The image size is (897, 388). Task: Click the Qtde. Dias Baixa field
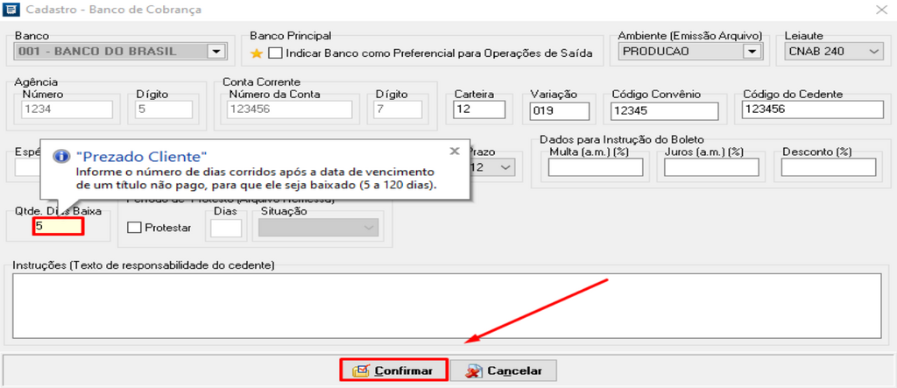58,226
